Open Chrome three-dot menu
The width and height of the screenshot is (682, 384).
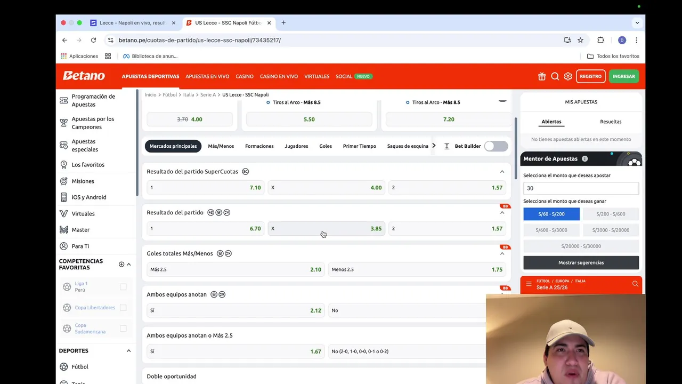636,40
